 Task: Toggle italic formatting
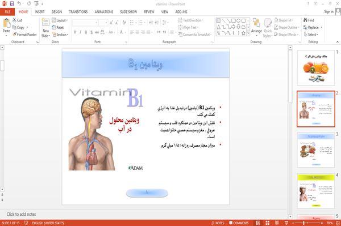click(x=80, y=32)
